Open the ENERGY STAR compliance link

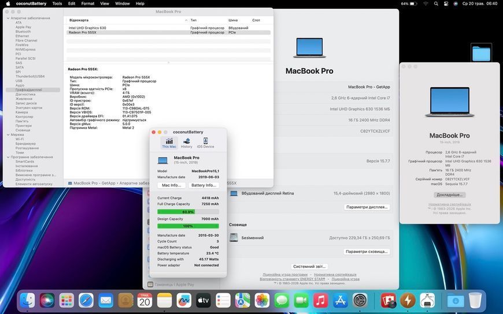tap(292, 279)
